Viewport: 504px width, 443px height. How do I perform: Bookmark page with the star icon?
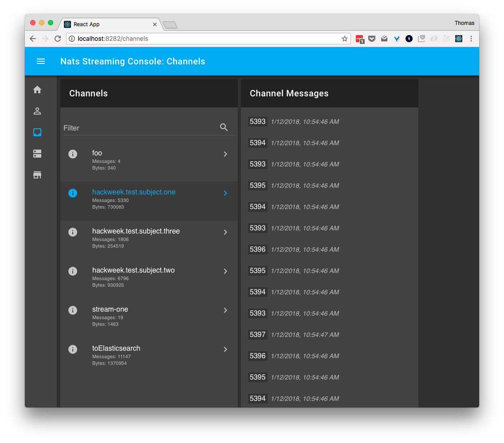(345, 39)
